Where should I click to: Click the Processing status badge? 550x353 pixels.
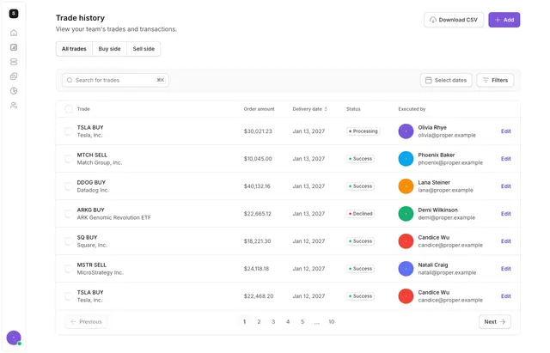(363, 131)
